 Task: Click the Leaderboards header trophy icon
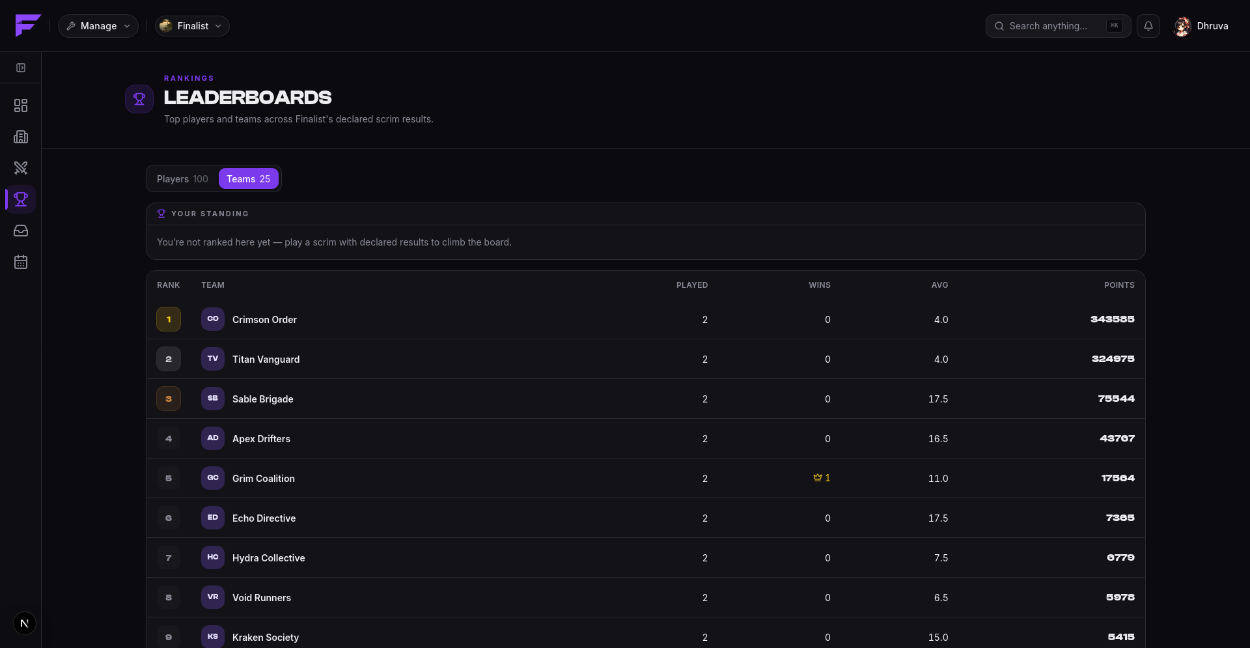(x=139, y=99)
